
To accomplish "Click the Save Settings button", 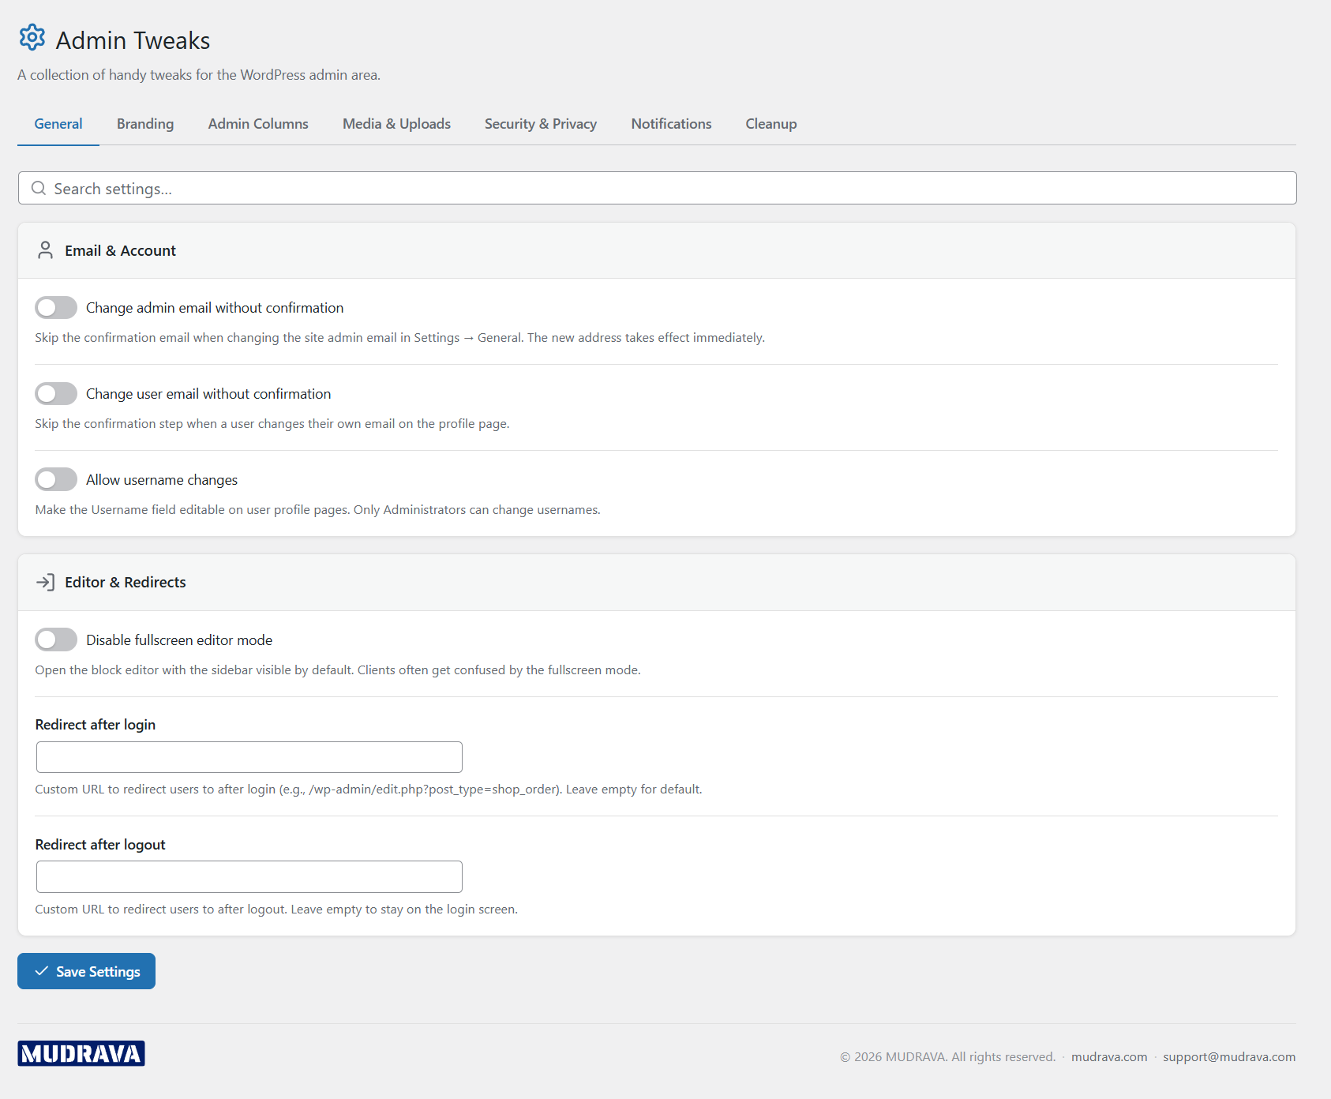I will (x=86, y=971).
